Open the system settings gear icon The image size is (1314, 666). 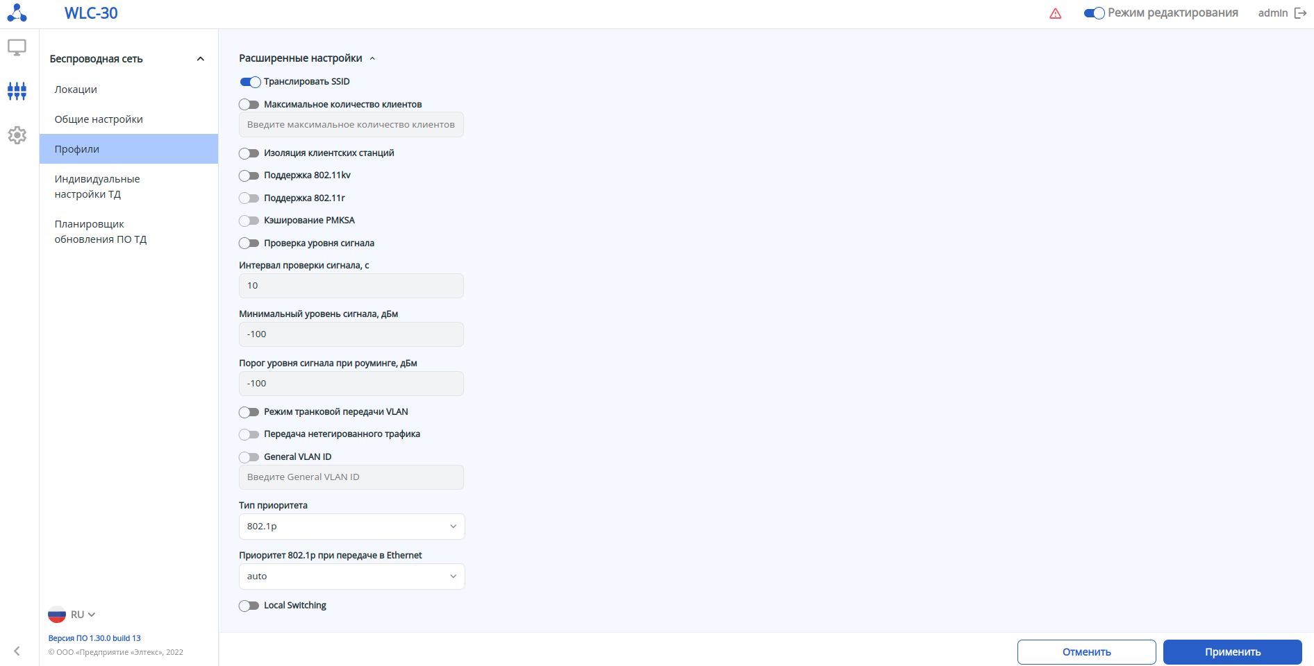(17, 135)
